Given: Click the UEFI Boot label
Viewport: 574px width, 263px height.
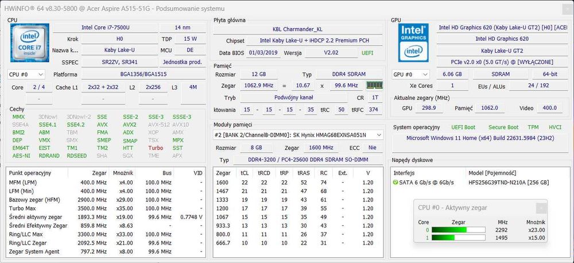Looking at the screenshot, I should 463,127.
